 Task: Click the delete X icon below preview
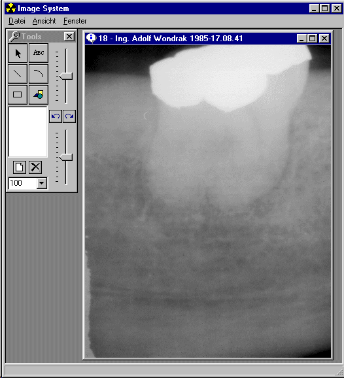(x=35, y=167)
